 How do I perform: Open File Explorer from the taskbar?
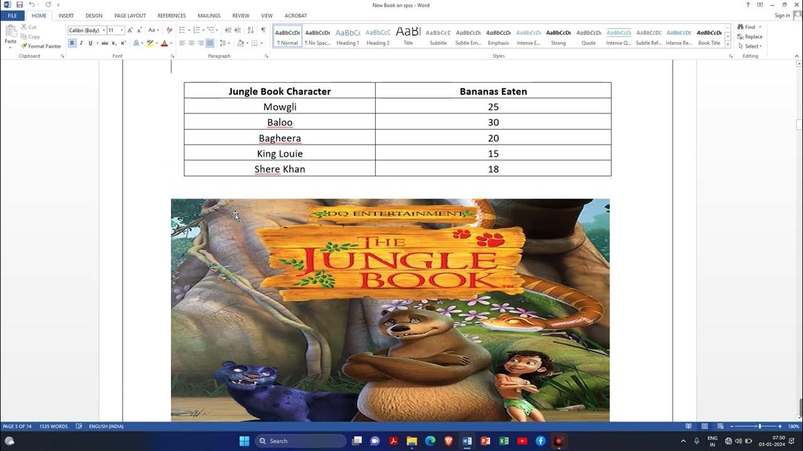point(412,441)
